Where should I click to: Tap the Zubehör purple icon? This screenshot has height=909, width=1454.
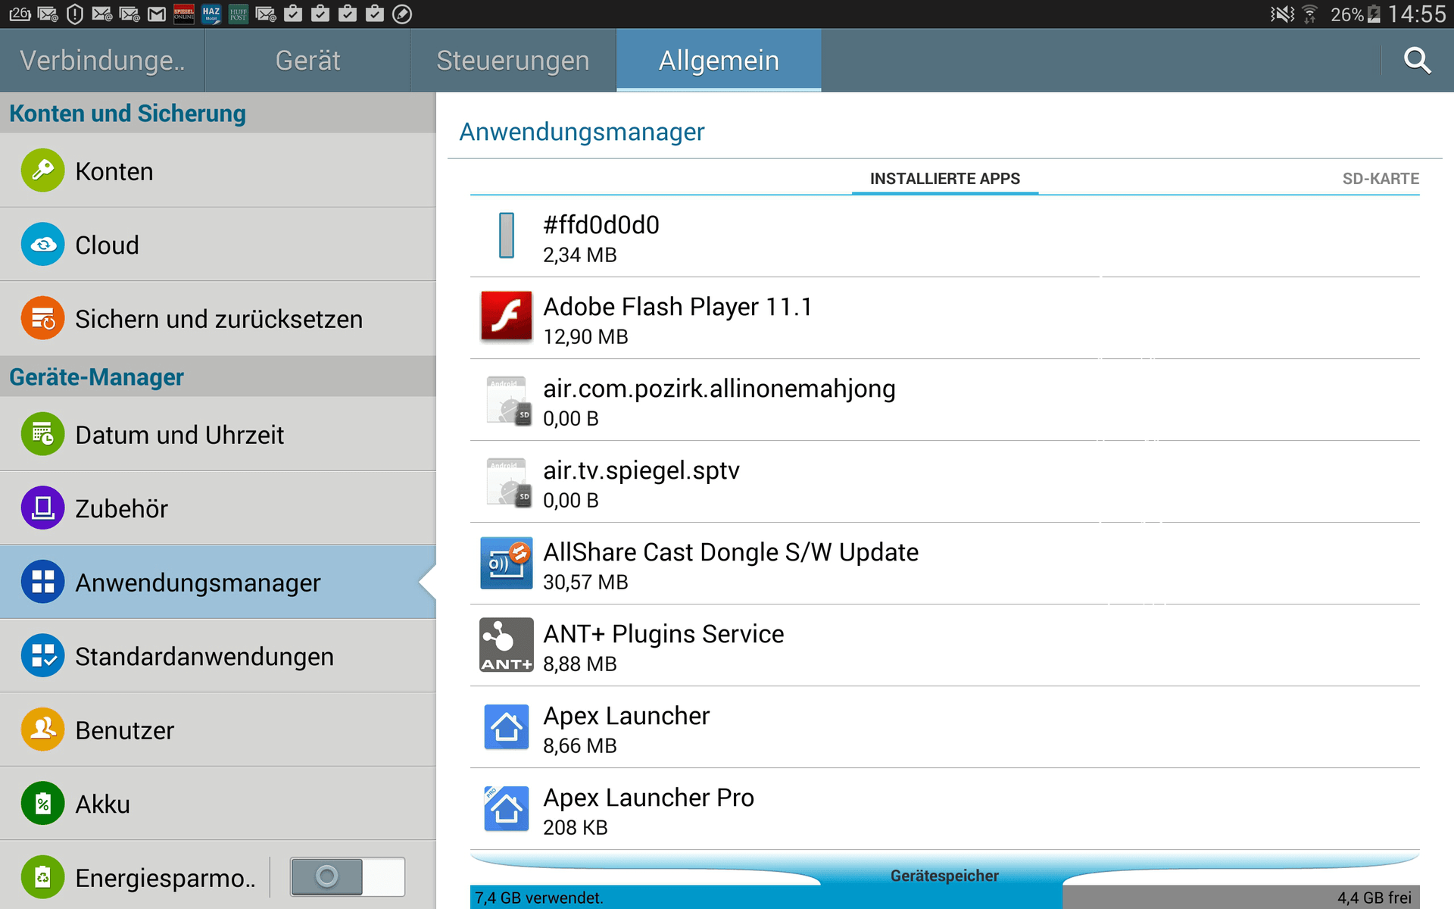point(43,508)
